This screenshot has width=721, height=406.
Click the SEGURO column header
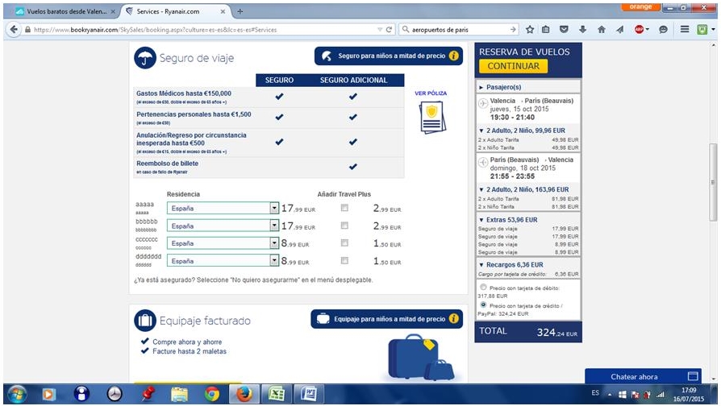[279, 80]
